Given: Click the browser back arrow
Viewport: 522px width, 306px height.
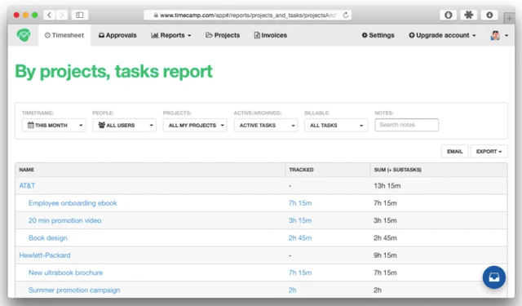Looking at the screenshot, I should (49, 15).
